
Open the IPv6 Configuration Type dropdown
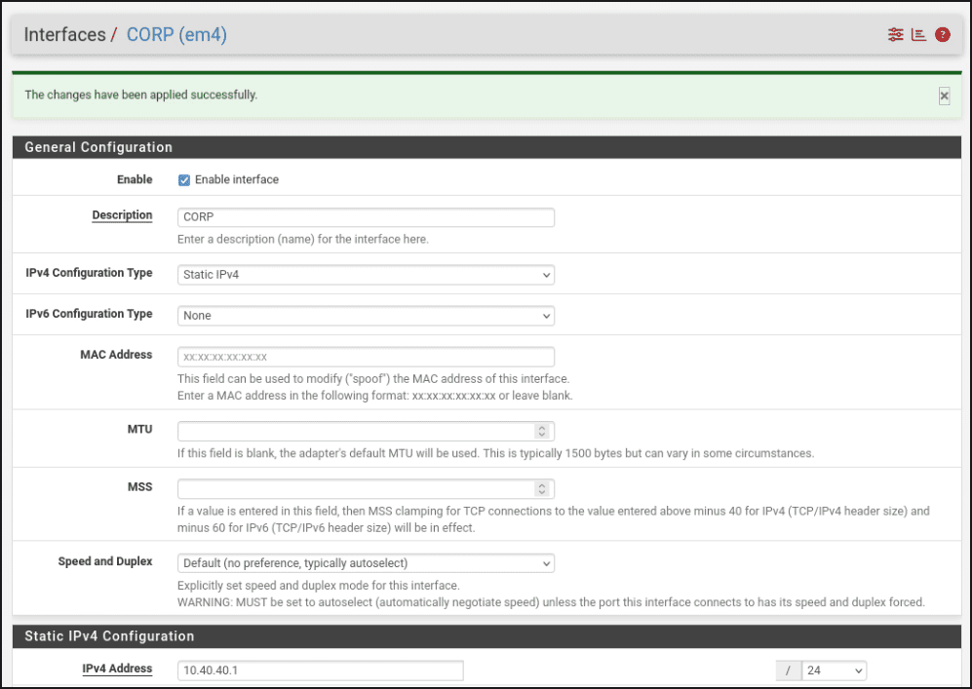click(366, 316)
